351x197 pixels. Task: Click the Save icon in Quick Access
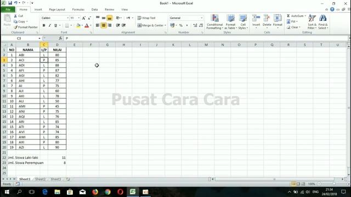pos(10,3)
